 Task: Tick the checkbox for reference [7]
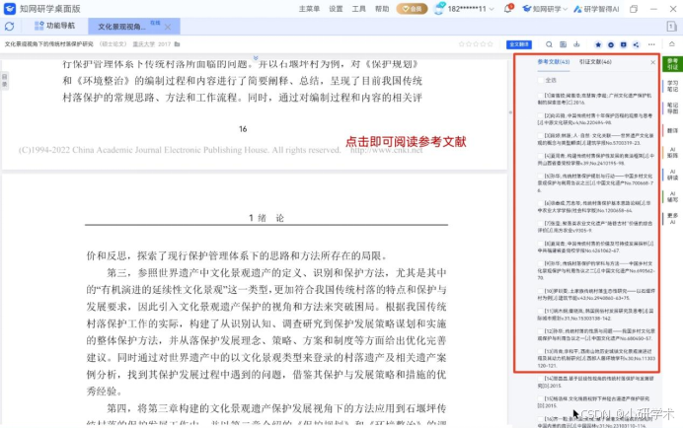541,223
